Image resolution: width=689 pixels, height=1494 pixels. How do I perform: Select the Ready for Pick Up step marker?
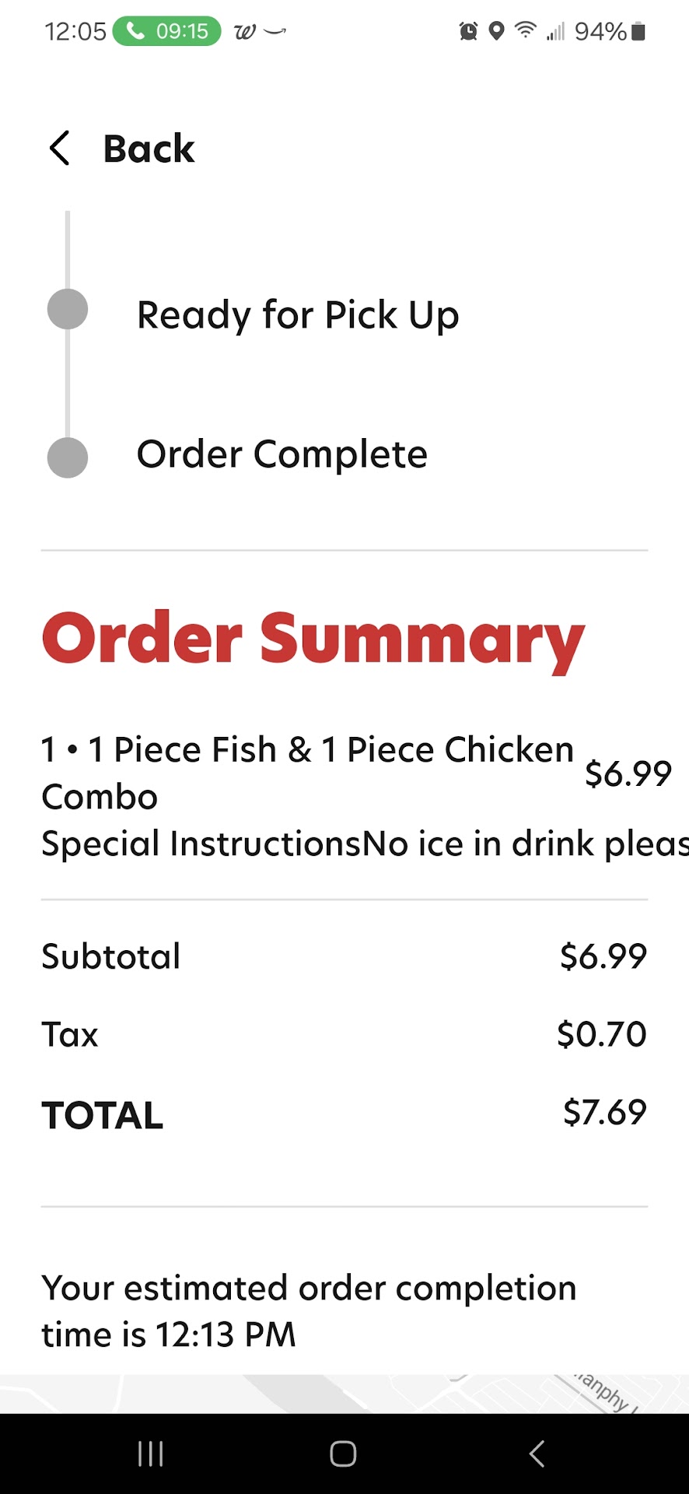coord(68,310)
